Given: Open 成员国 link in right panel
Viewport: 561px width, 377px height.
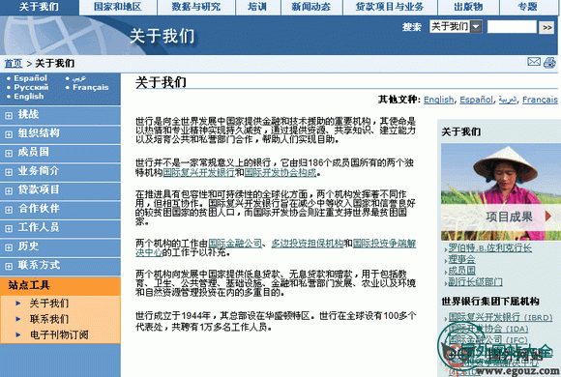Looking at the screenshot, I should pyautogui.click(x=461, y=271).
